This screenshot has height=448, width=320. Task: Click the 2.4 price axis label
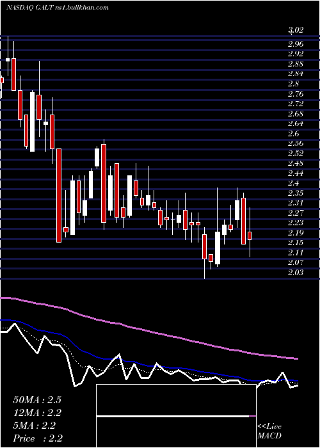coord(294,183)
